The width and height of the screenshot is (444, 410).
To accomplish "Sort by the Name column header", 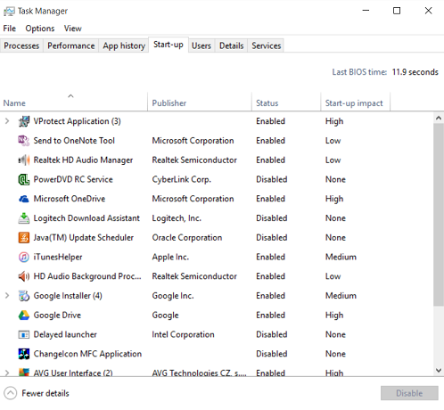I will [x=74, y=102].
